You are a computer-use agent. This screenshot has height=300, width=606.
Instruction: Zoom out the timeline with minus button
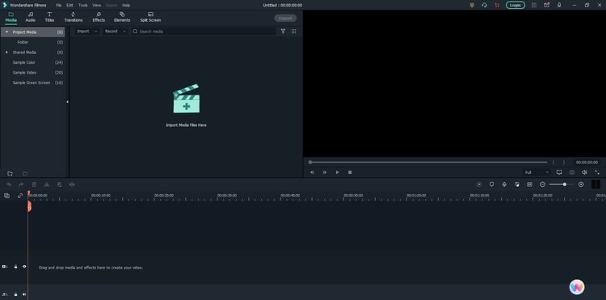542,184
